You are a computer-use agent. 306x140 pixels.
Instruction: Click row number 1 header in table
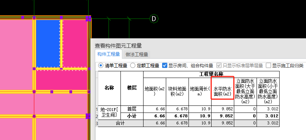click(x=97, y=109)
